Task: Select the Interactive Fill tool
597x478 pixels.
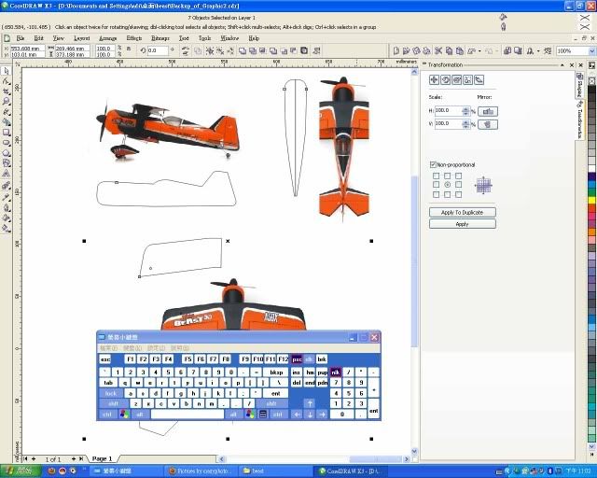Action: pyautogui.click(x=7, y=229)
